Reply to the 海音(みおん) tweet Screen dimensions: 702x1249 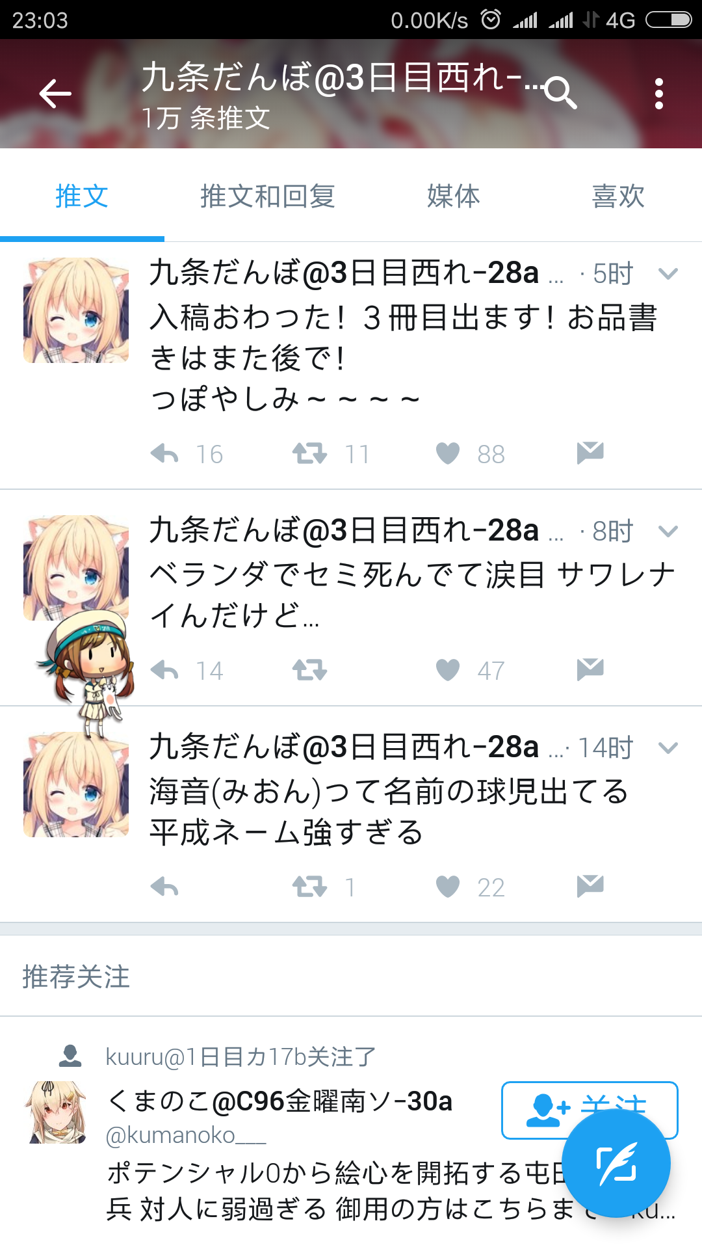coord(164,887)
